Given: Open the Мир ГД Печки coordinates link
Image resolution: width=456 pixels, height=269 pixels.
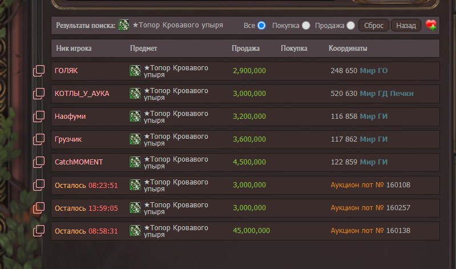Looking at the screenshot, I should pyautogui.click(x=386, y=94).
